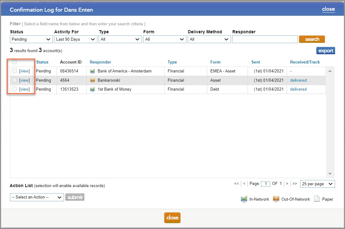Click the vertical scrollbar of the results list
345x229 pixels.
[330, 123]
